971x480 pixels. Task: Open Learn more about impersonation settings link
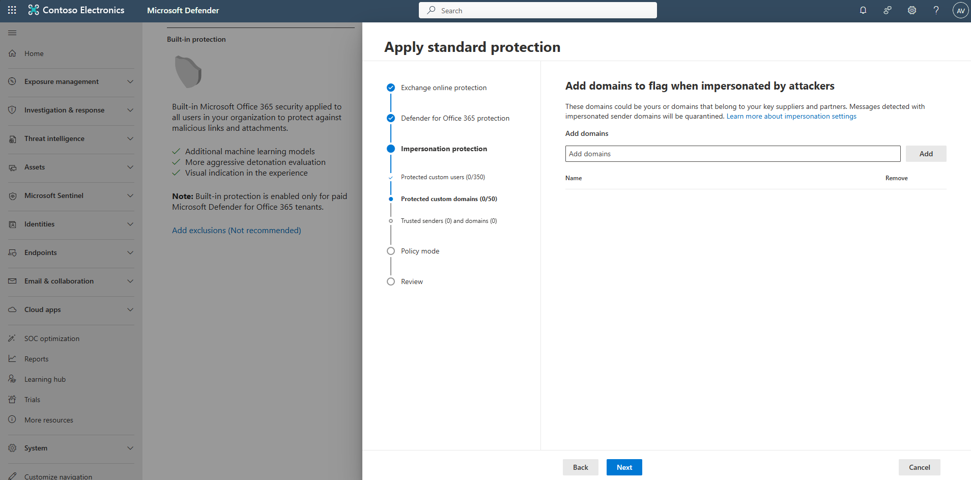tap(791, 116)
